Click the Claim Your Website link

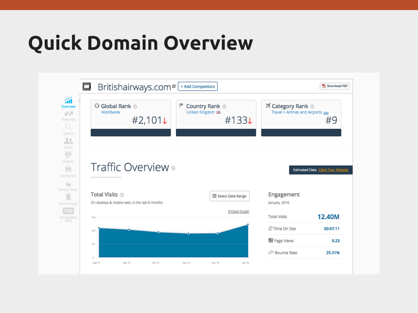(x=333, y=170)
